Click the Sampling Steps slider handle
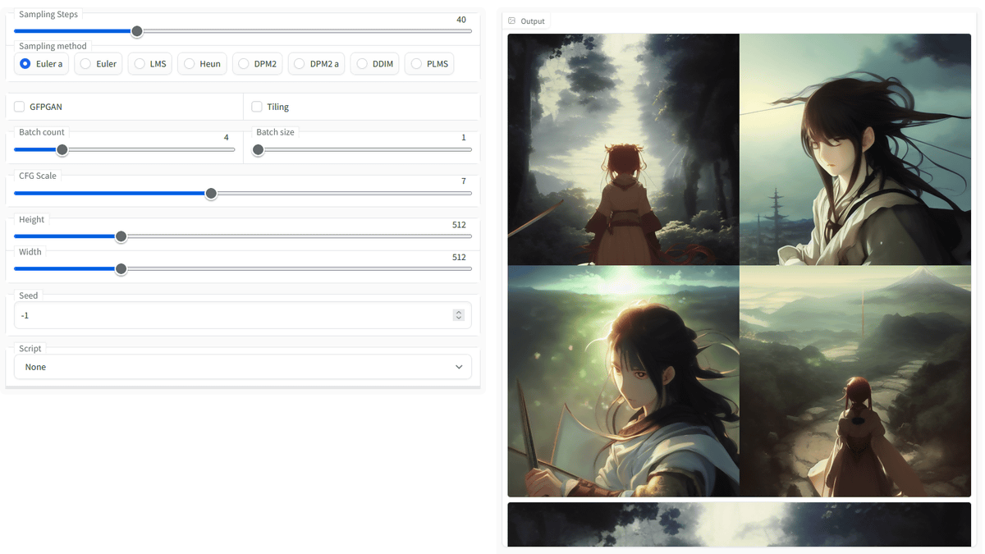The height and width of the screenshot is (554, 985). click(137, 31)
